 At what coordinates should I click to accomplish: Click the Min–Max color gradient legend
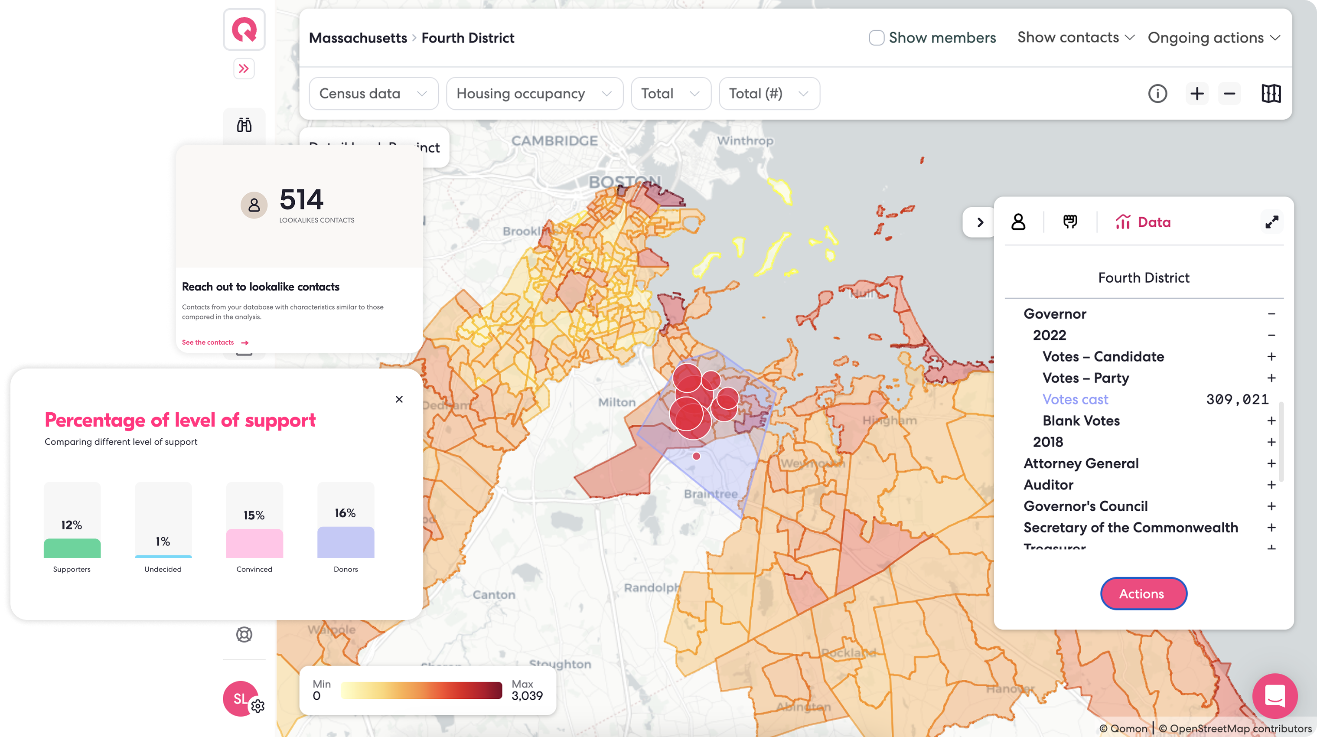(x=421, y=690)
